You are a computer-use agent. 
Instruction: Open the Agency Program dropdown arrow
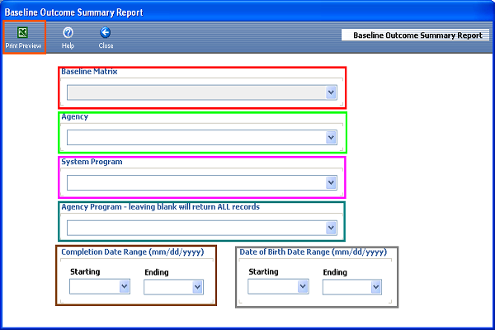(332, 228)
